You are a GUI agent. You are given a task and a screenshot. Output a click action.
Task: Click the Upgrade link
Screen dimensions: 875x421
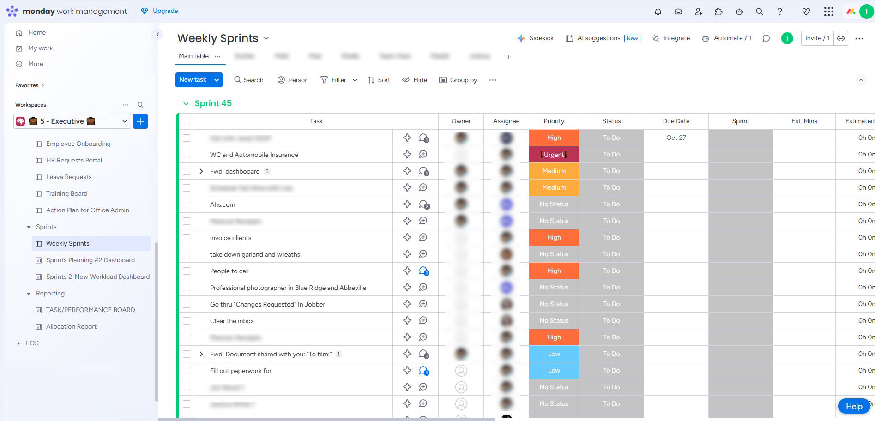click(x=165, y=11)
